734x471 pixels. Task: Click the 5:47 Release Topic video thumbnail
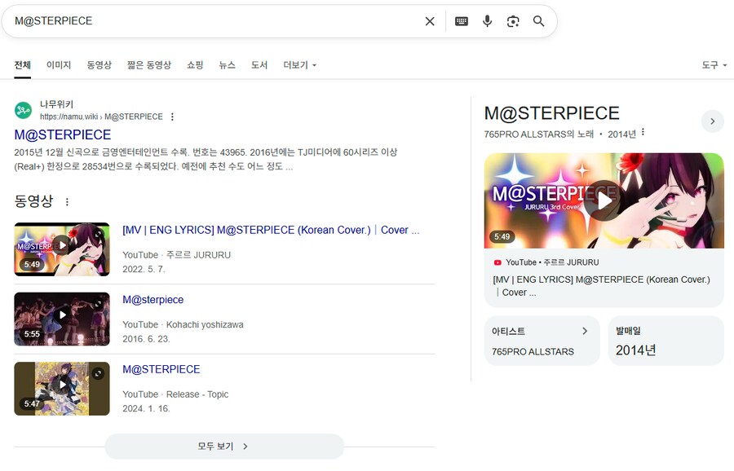click(62, 389)
